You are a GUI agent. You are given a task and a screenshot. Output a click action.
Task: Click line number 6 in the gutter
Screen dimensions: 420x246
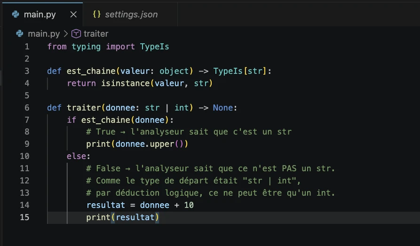coord(27,108)
